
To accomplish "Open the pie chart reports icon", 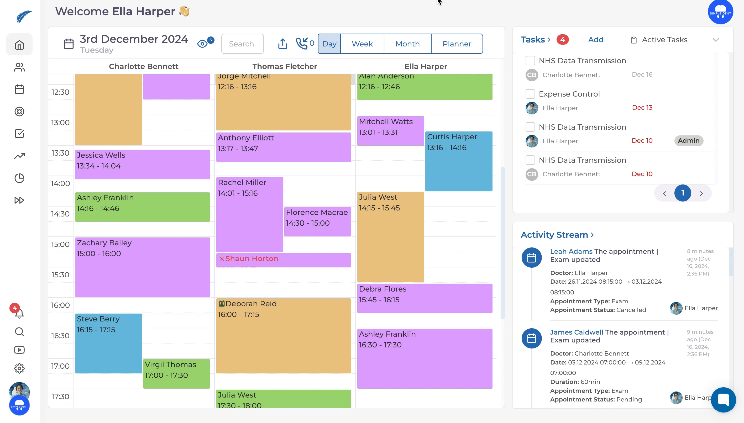I will tap(19, 178).
